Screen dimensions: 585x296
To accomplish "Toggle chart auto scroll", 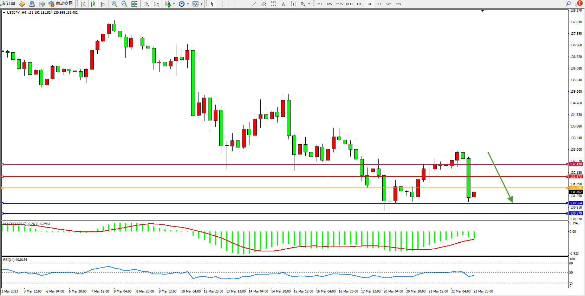I will point(147,4).
